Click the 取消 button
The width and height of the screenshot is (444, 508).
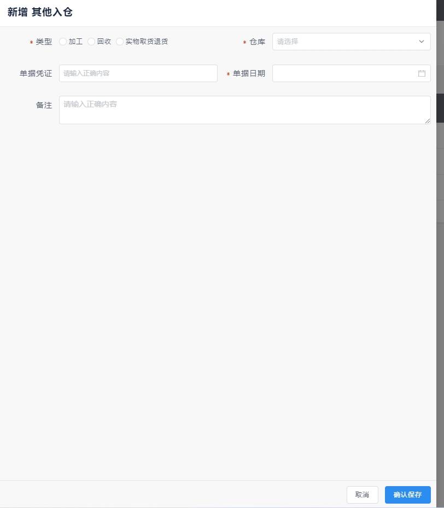pos(362,495)
